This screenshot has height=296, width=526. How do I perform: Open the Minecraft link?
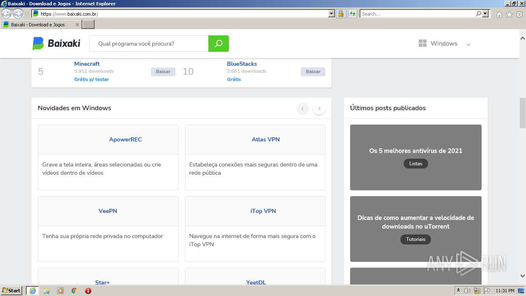[x=87, y=64]
